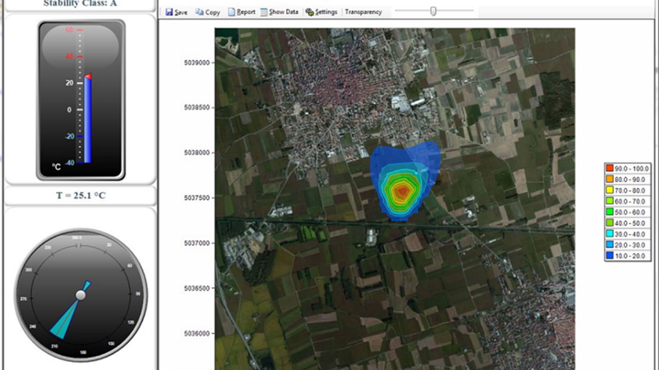Click the Show Data table icon
This screenshot has height=370, width=659.
pos(264,12)
